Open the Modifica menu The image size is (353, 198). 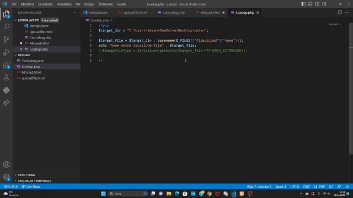(x=27, y=4)
